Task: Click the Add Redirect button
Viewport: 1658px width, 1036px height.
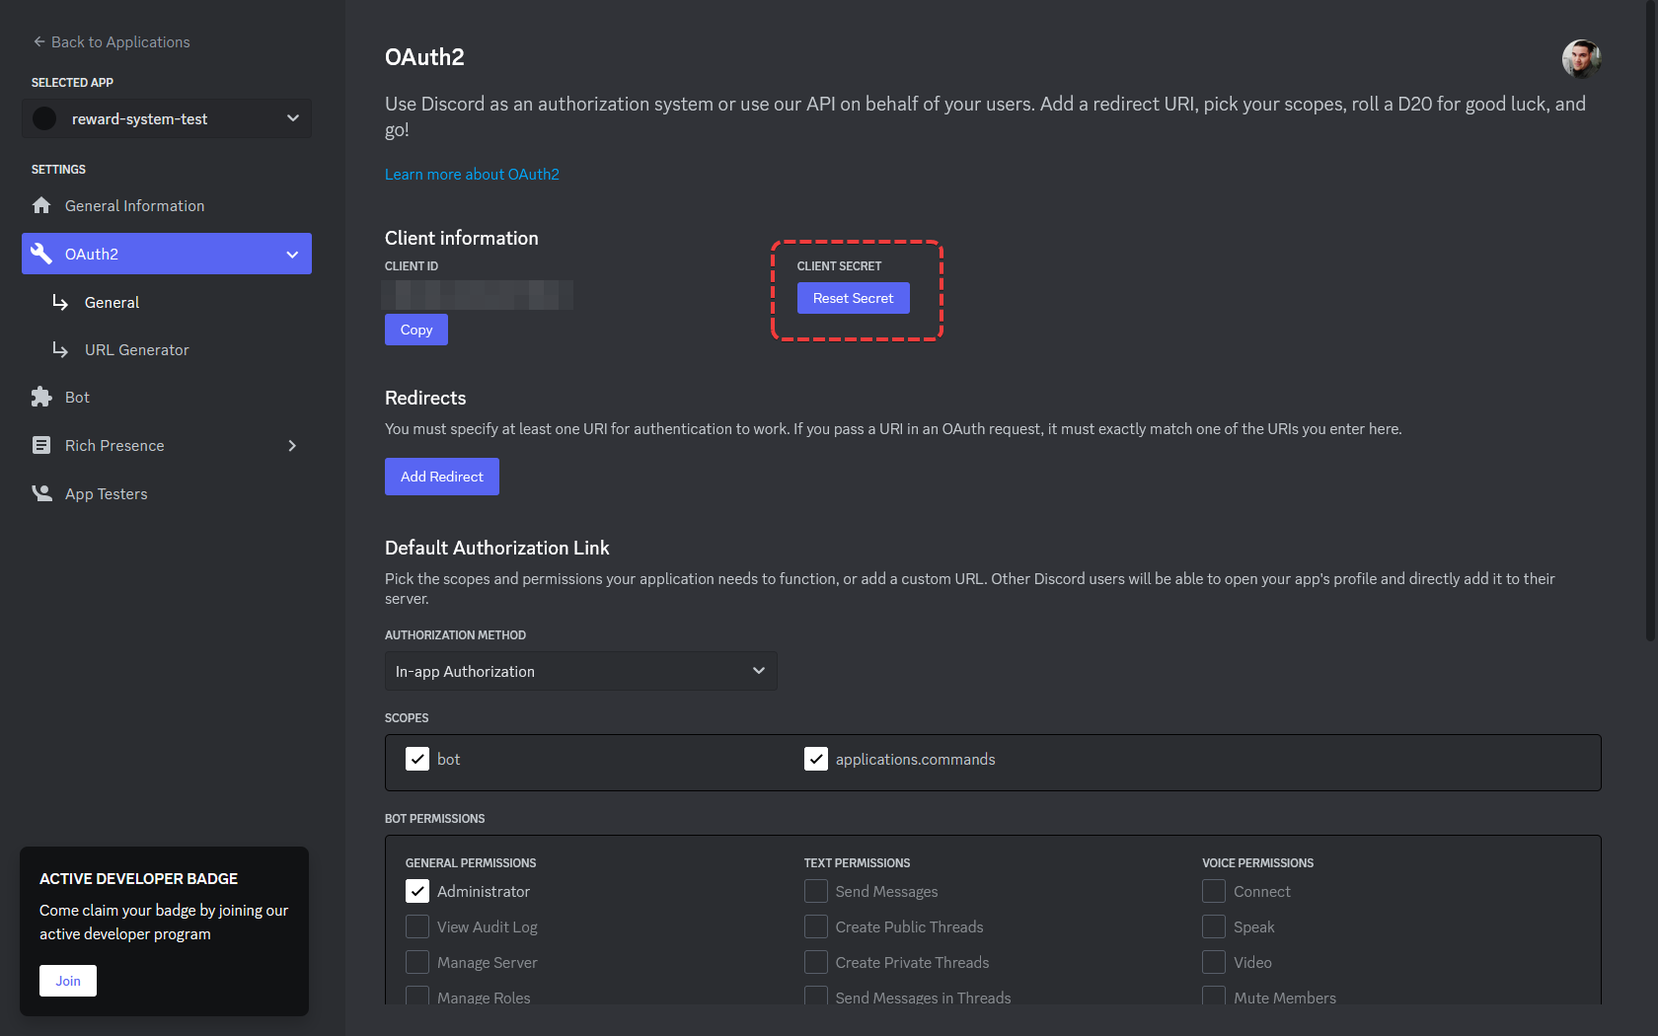Action: pyautogui.click(x=442, y=477)
